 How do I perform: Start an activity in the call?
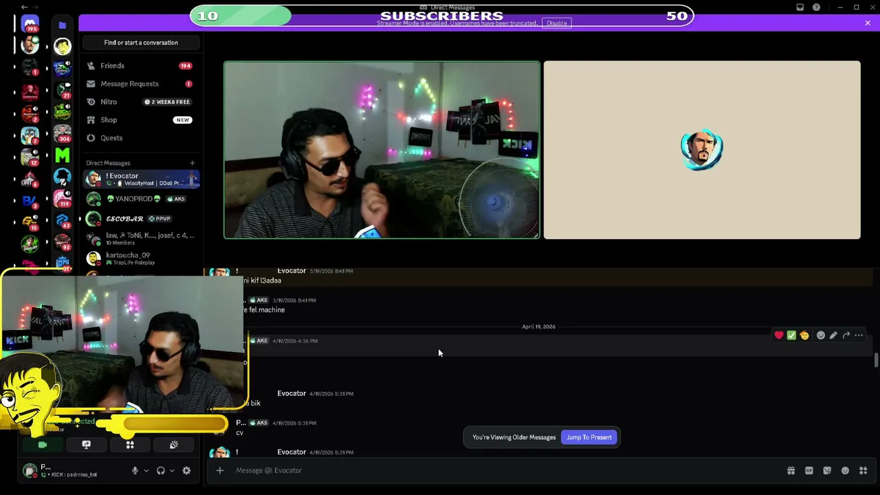coord(130,445)
